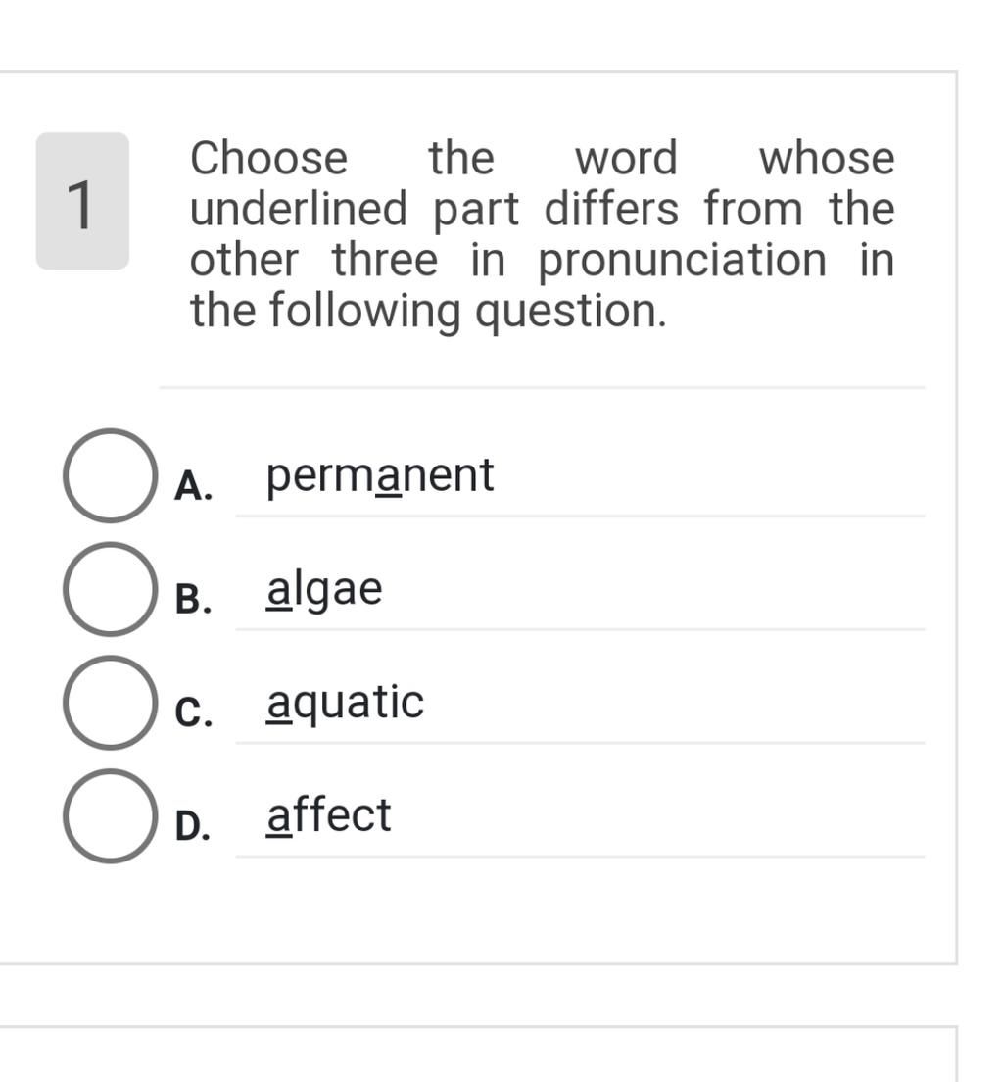The height and width of the screenshot is (1082, 1003).
Task: Click the bold "A." option label
Action: (193, 486)
